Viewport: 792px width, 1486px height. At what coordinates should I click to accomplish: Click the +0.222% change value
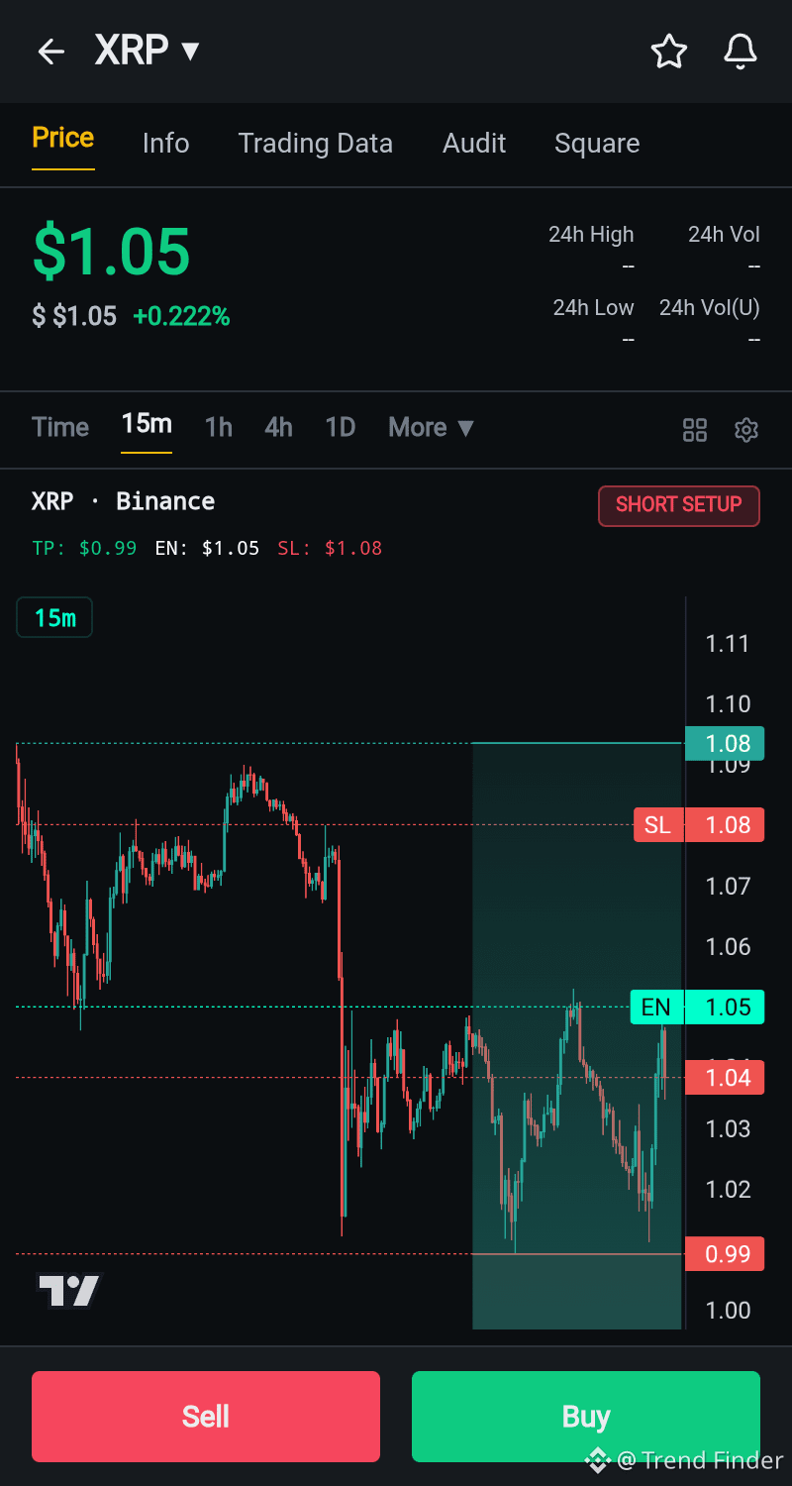181,317
